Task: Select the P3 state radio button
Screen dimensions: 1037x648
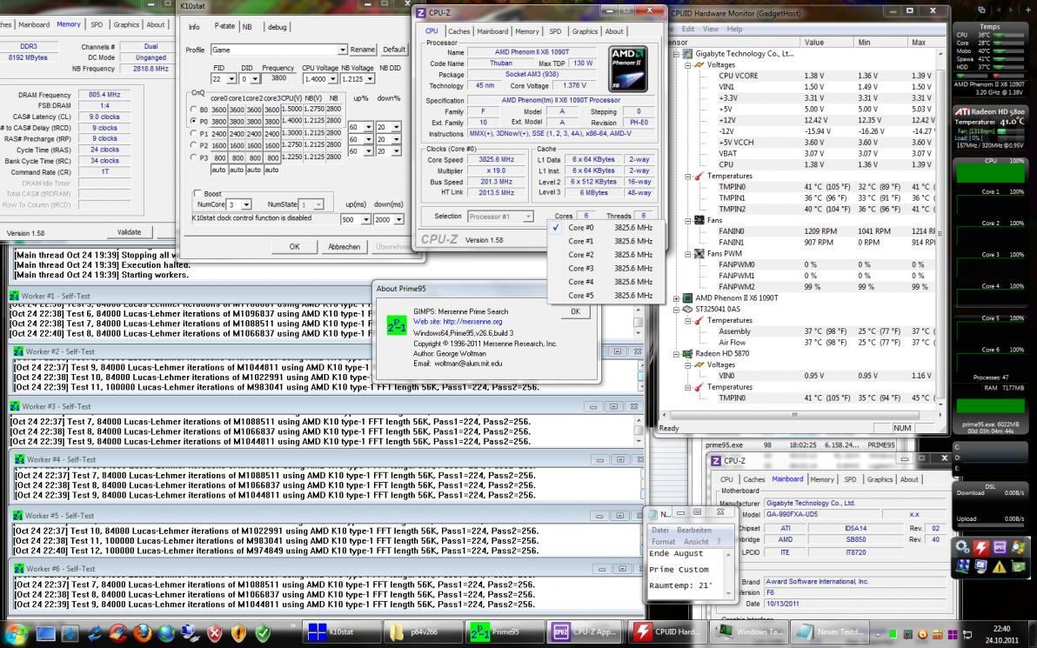Action: (x=194, y=157)
